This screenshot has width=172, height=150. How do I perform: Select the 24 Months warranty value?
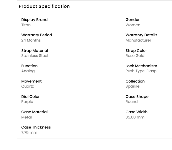31,40
